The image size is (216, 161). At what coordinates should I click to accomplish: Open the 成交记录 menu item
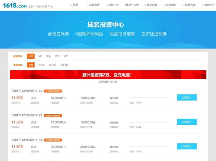click(151, 5)
